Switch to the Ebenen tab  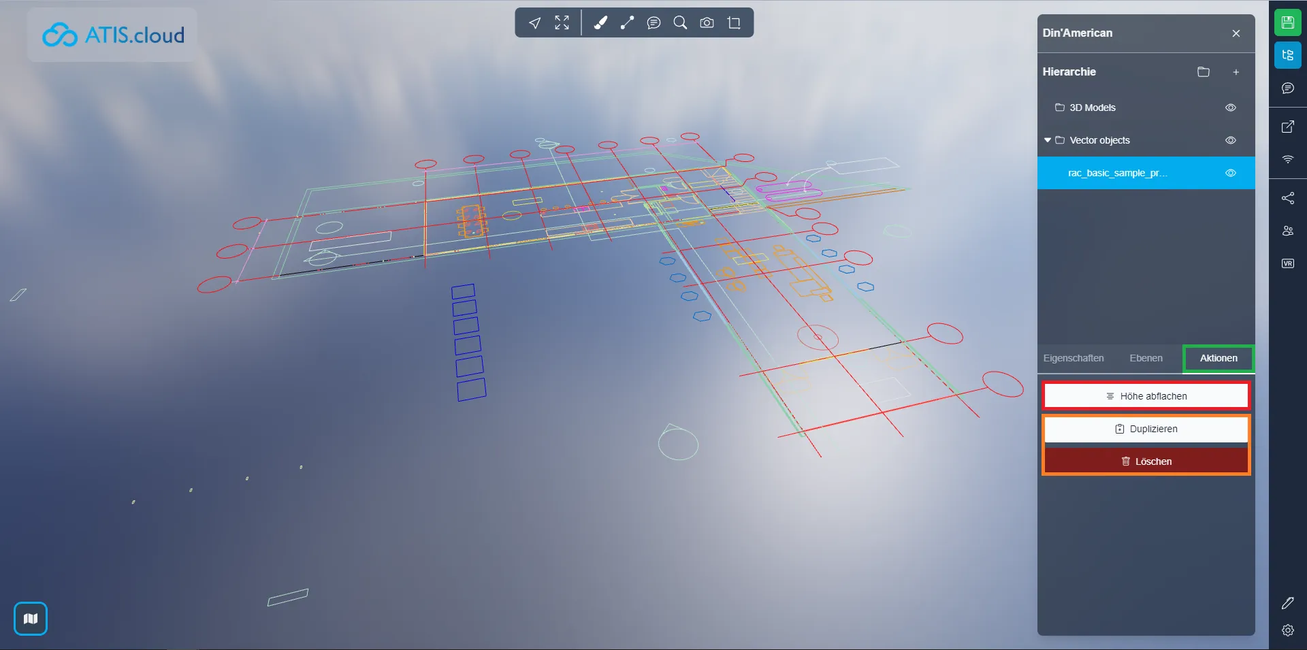click(1146, 358)
